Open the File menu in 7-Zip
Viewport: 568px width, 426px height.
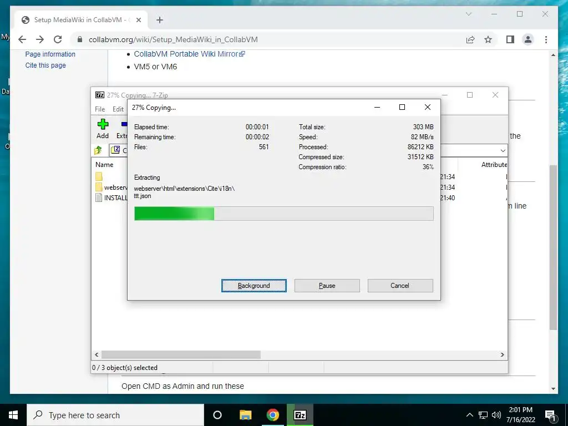tap(100, 109)
